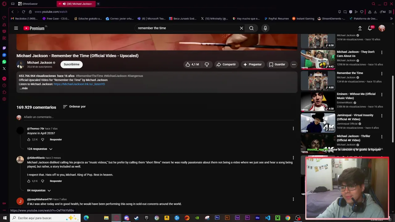Expand the 84 respuestas replies
The image size is (395, 222).
click(x=39, y=191)
